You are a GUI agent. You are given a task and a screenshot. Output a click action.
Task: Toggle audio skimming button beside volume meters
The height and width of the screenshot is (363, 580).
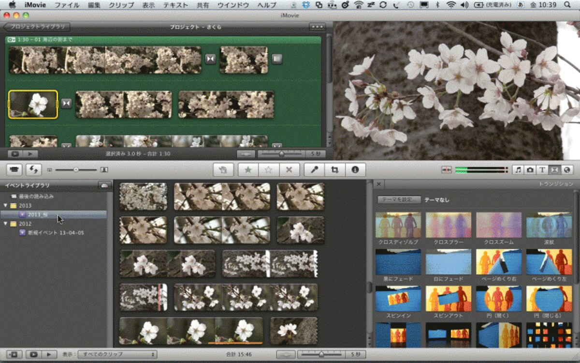[447, 170]
